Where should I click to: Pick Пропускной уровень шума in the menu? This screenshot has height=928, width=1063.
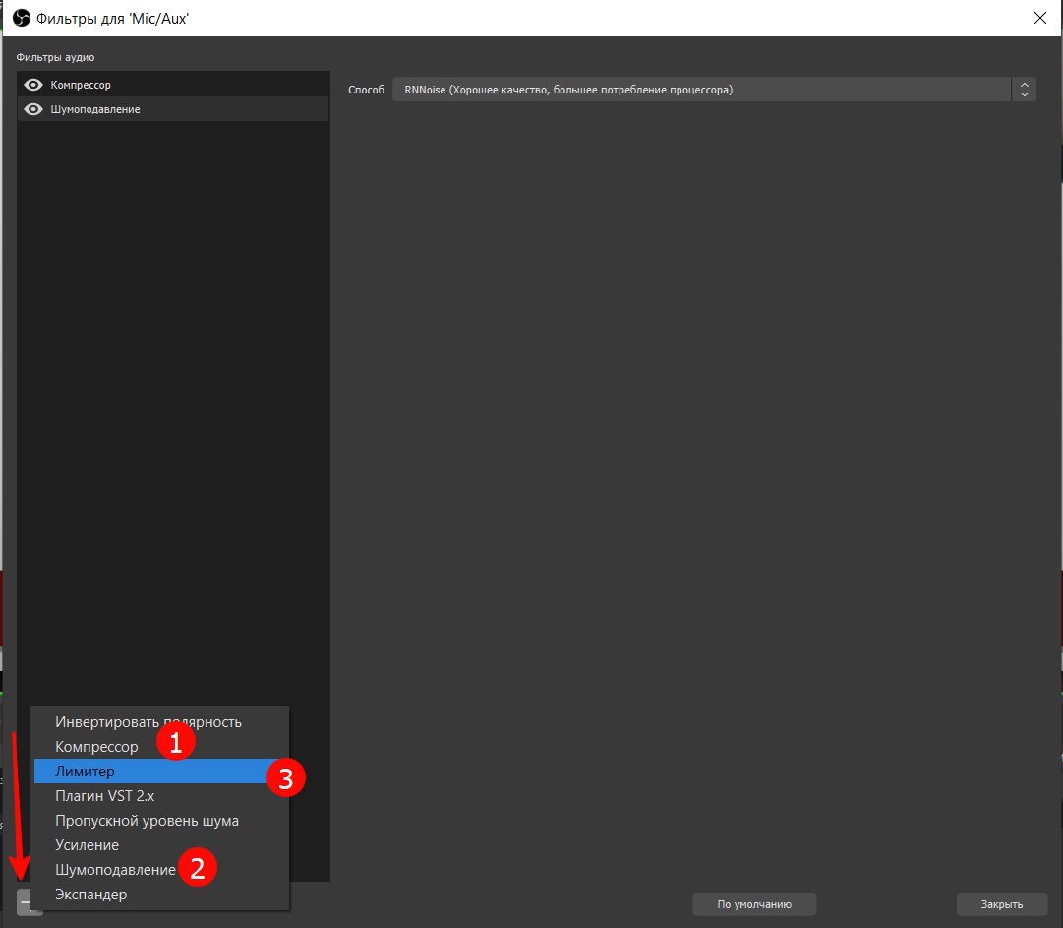click(147, 821)
